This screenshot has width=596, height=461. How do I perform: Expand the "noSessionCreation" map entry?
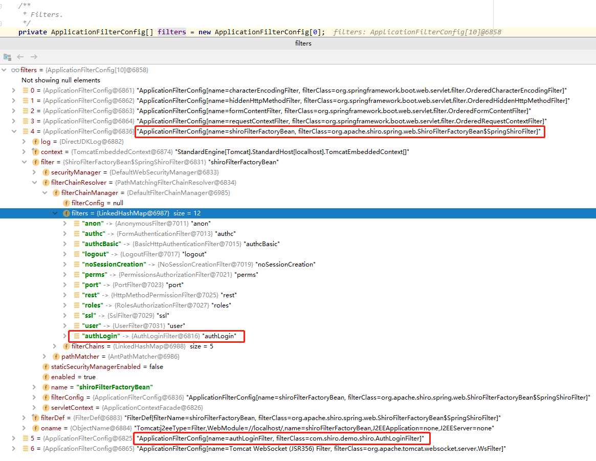pos(65,265)
